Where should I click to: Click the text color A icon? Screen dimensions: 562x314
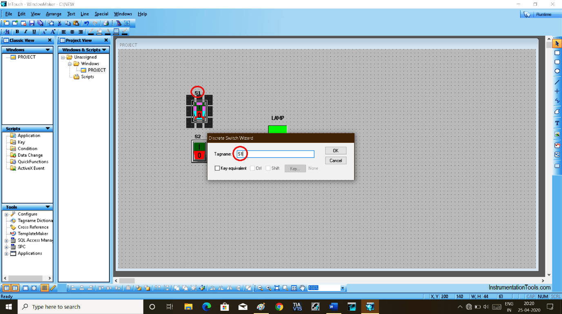[x=108, y=32]
